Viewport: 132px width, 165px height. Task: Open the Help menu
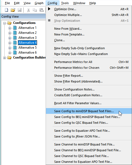[93, 3]
